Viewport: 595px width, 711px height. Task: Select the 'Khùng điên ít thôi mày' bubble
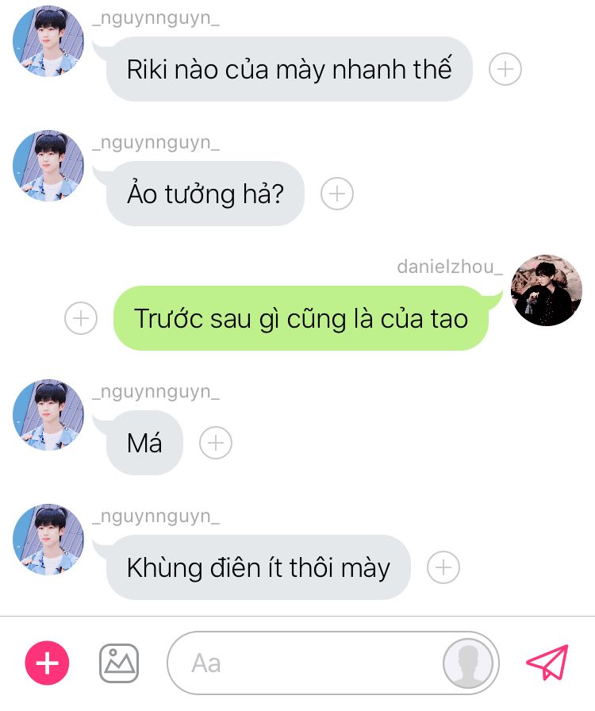[258, 567]
